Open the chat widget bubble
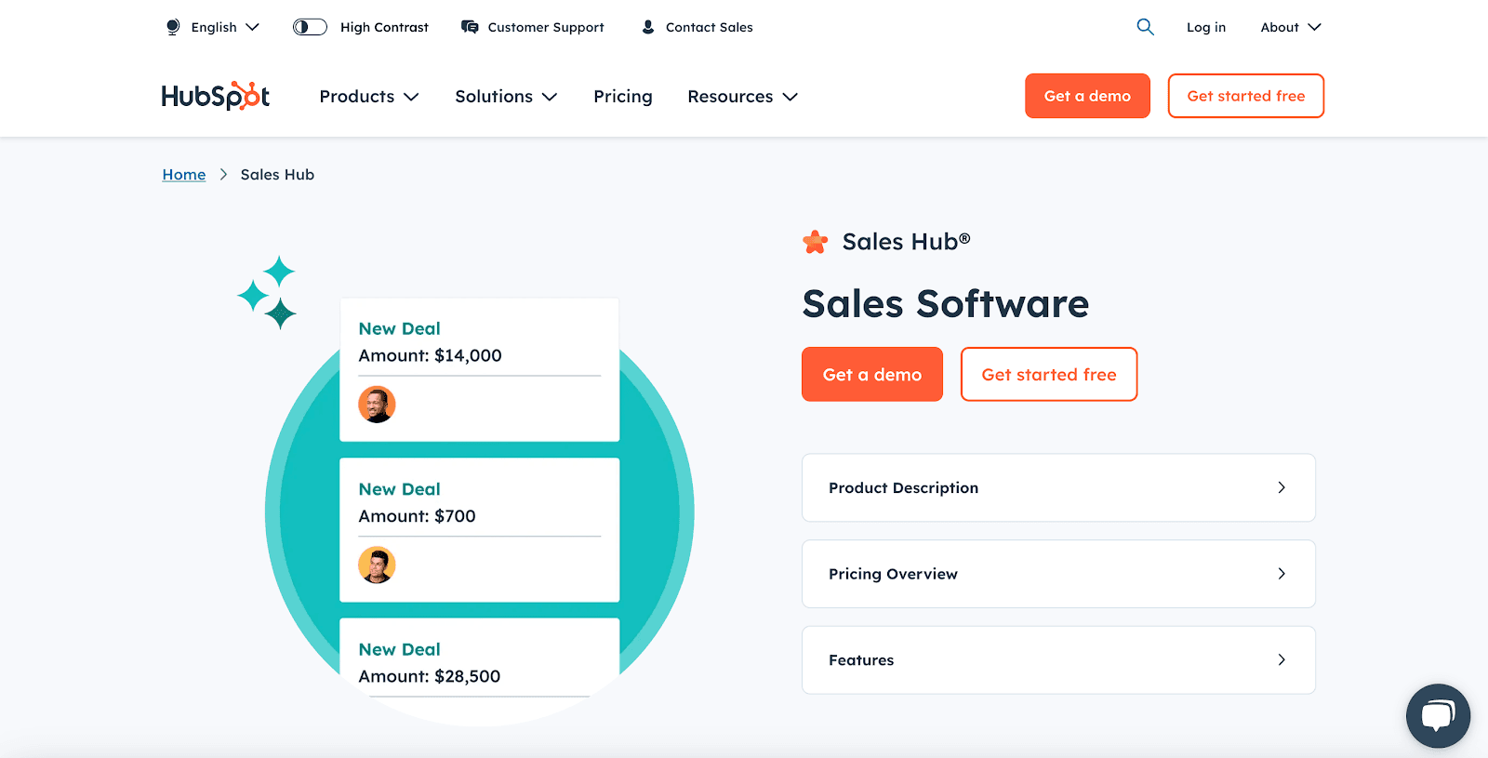The image size is (1488, 758). [1438, 716]
